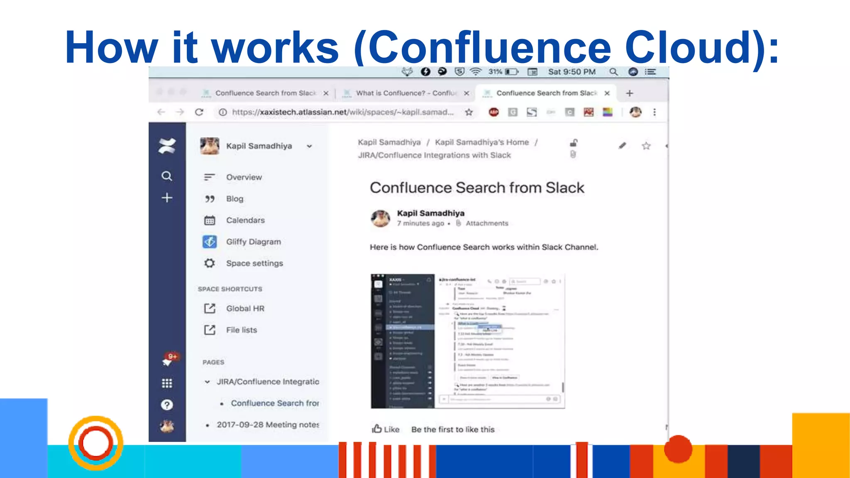The image size is (850, 478).
Task: Click Kapil Samadhiya's Home breadcrumb
Action: [482, 142]
